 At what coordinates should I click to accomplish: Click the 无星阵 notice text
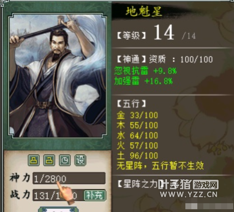(160, 166)
